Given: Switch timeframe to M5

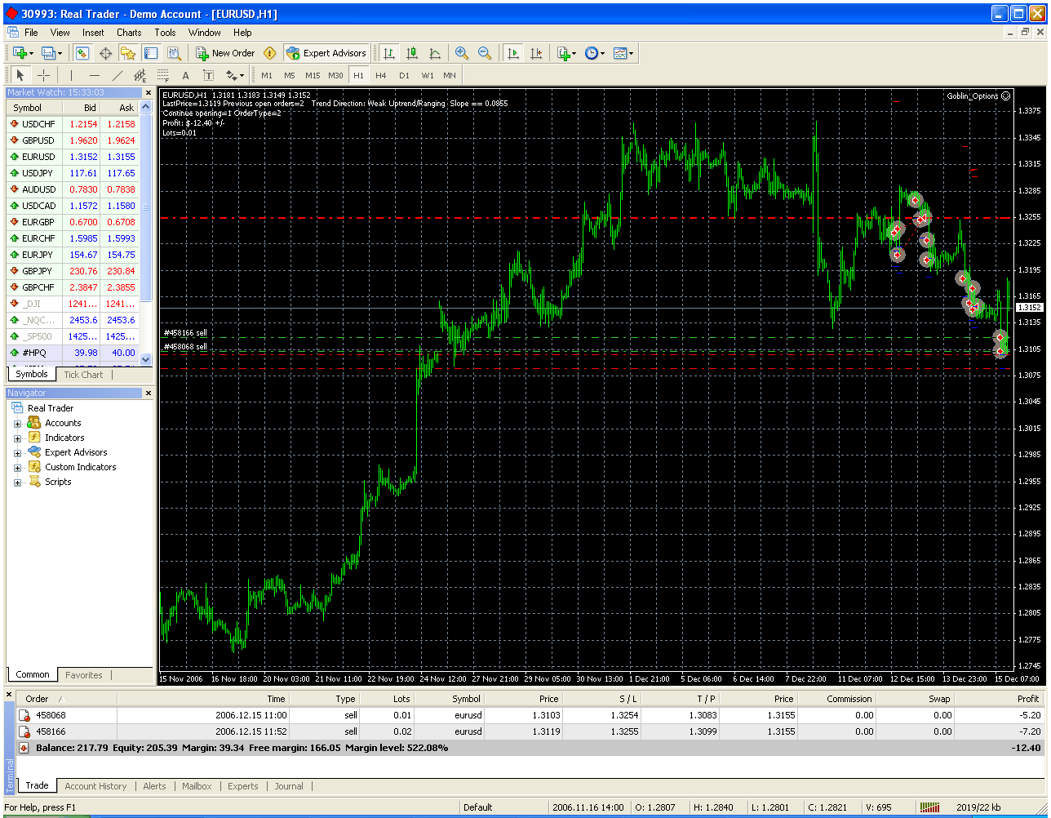Looking at the screenshot, I should click(290, 75).
